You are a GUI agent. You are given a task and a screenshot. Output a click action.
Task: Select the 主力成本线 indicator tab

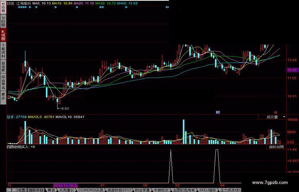pyautogui.click(x=230, y=190)
